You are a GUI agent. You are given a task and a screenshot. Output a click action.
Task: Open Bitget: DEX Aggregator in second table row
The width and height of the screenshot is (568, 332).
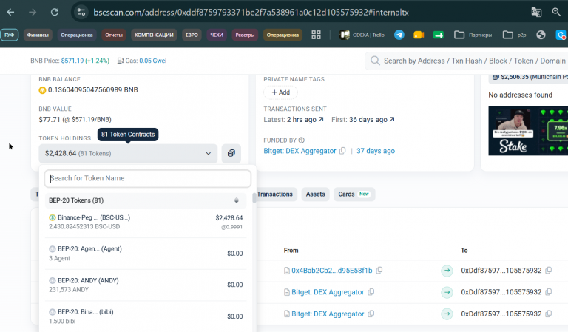tap(328, 292)
